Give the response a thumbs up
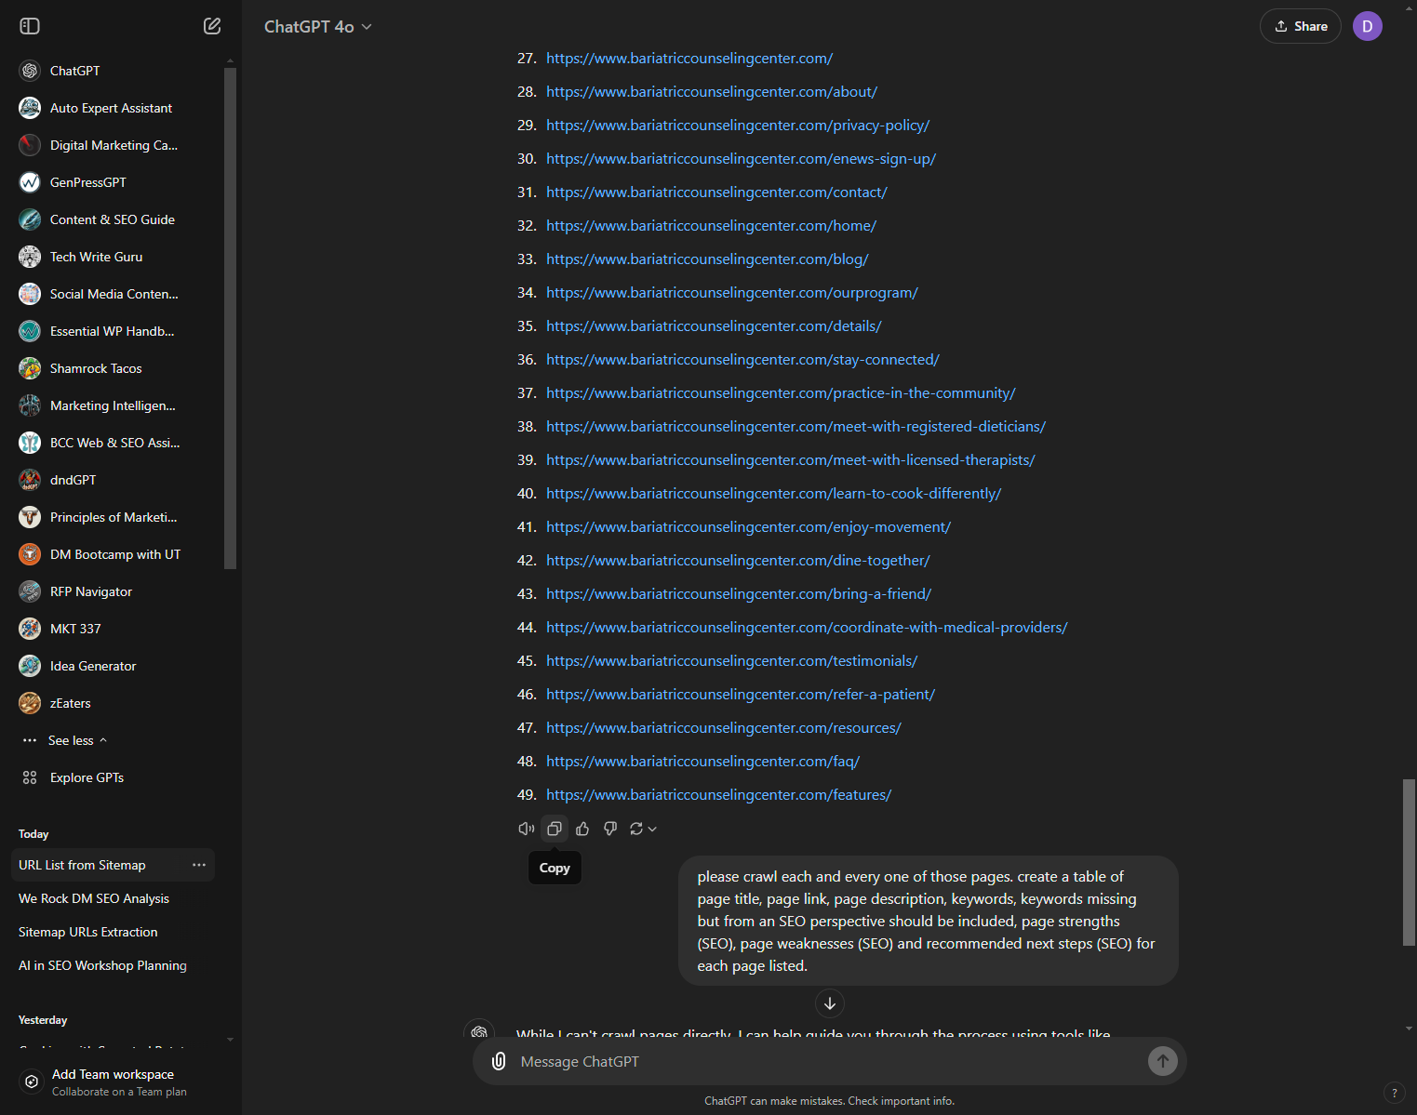The width and height of the screenshot is (1417, 1115). pyautogui.click(x=582, y=829)
